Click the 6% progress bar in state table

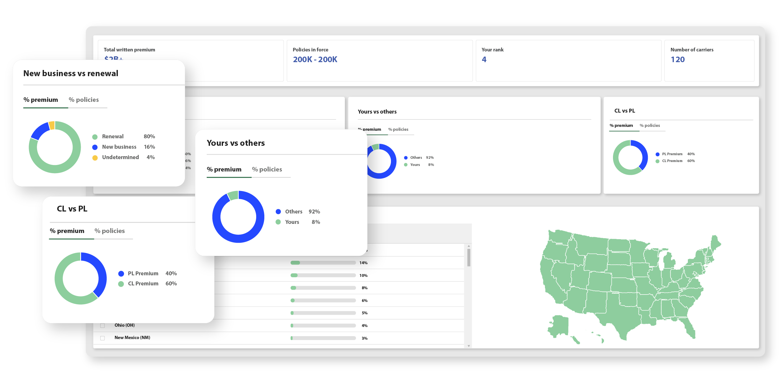pyautogui.click(x=323, y=300)
